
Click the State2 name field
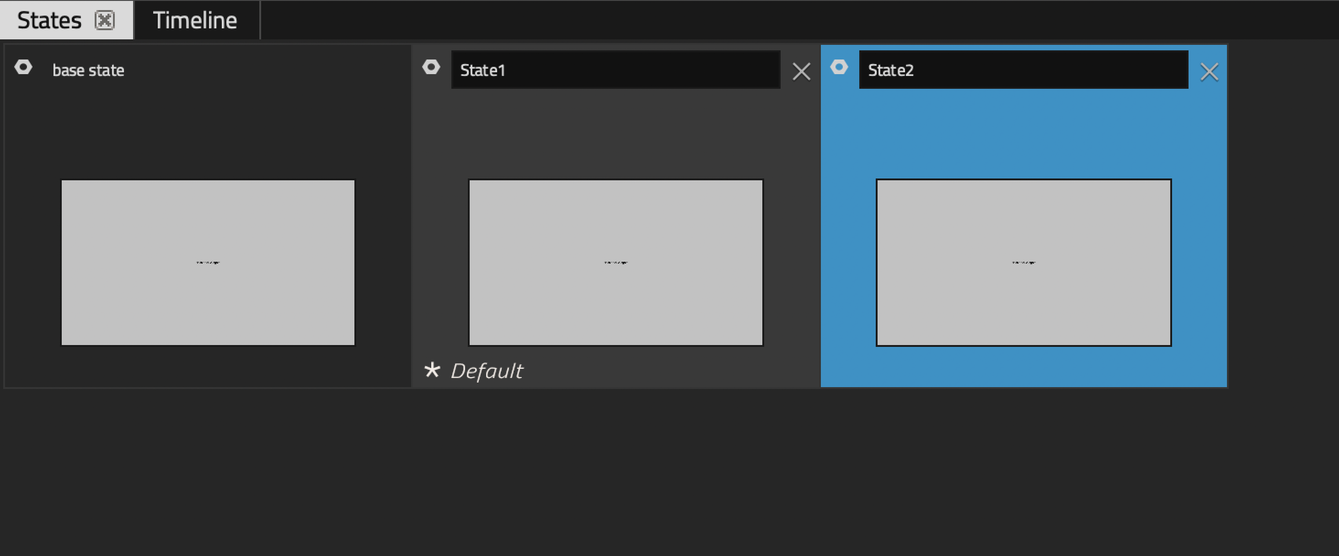1023,70
